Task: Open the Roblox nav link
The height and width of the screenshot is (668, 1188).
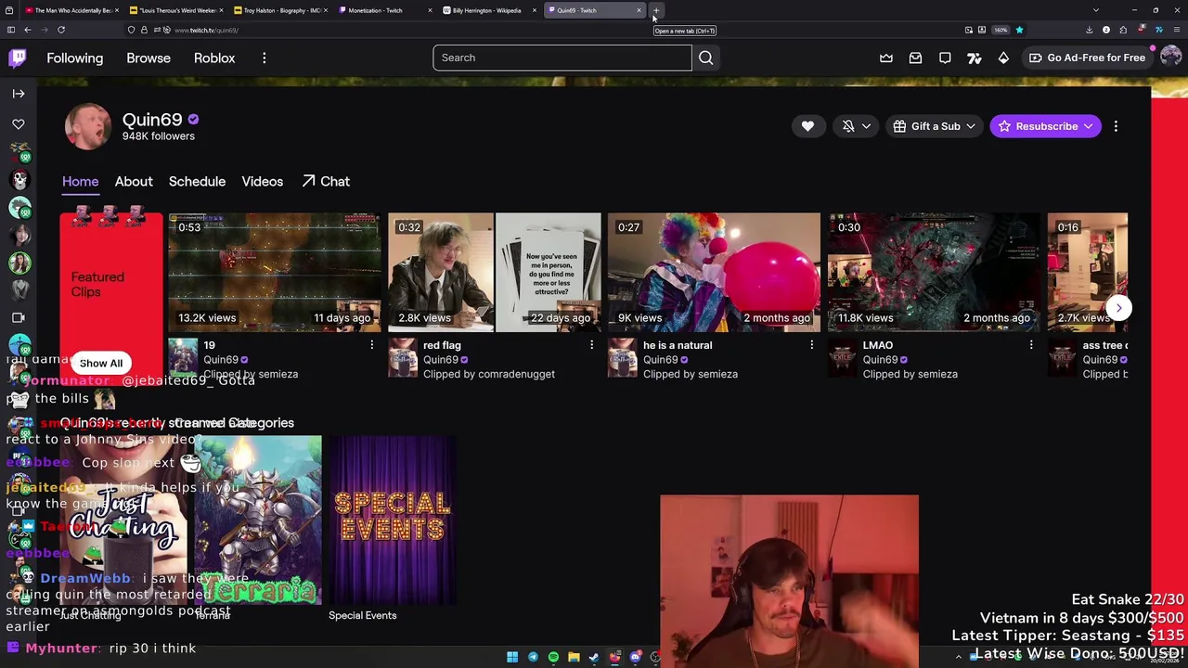Action: point(214,58)
